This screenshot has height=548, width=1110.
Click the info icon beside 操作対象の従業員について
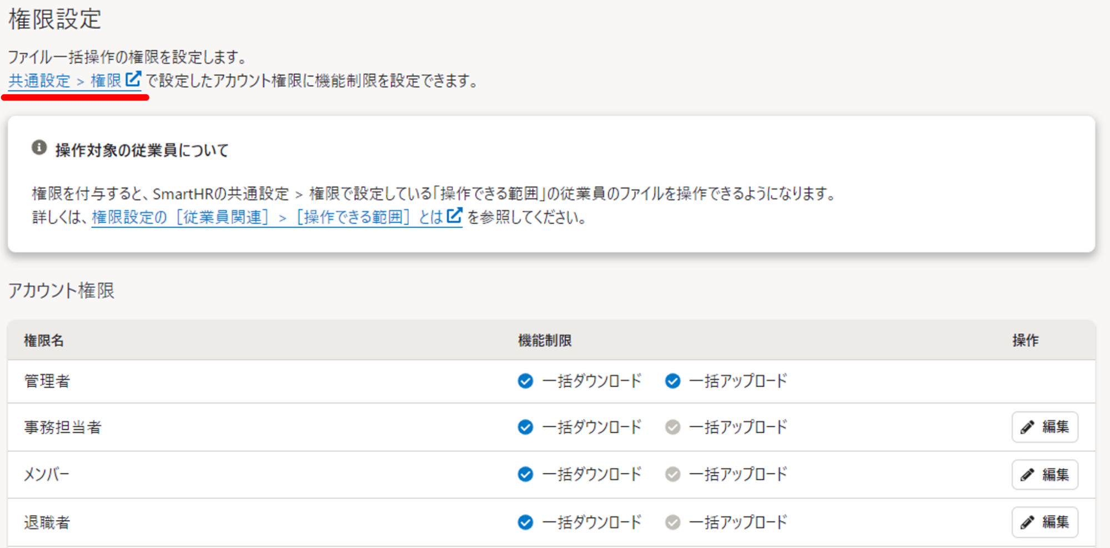coord(39,148)
